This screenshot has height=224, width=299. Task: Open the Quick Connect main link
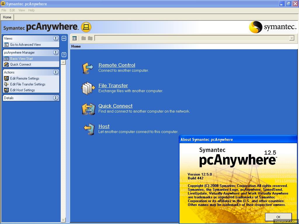click(x=115, y=106)
